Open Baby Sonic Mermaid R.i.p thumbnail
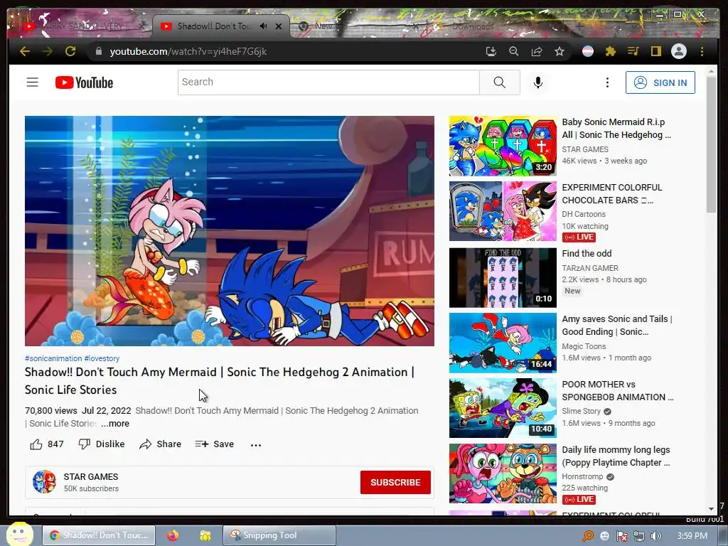 tap(503, 146)
